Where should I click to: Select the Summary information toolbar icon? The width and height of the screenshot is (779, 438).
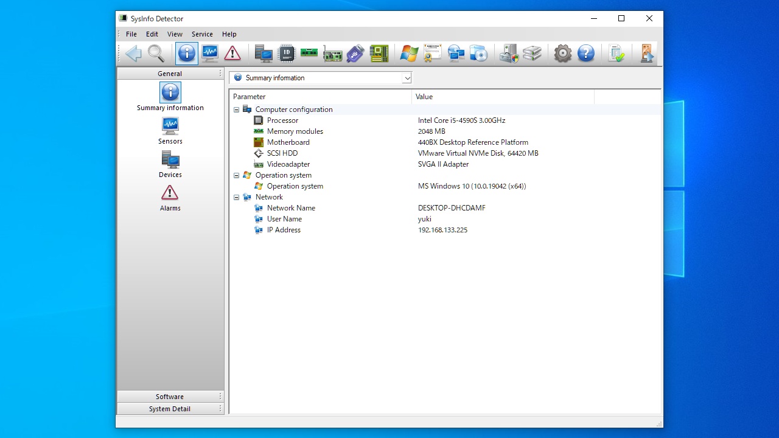point(187,54)
